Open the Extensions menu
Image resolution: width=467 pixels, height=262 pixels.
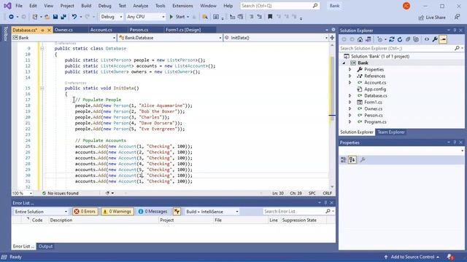(x=182, y=6)
